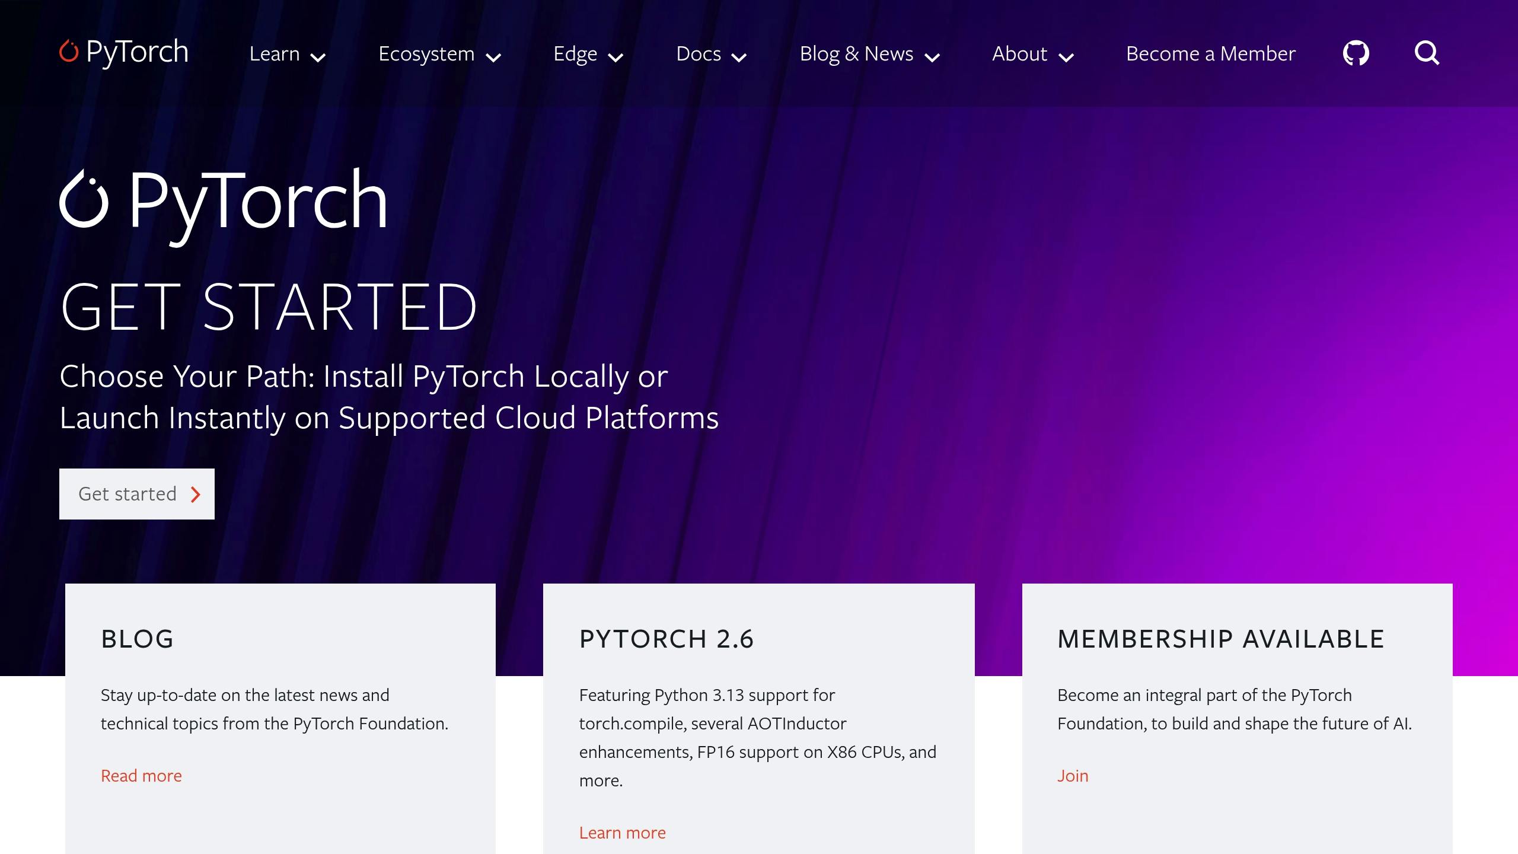
Task: Learn more about PyTorch 2.6
Action: 621,832
